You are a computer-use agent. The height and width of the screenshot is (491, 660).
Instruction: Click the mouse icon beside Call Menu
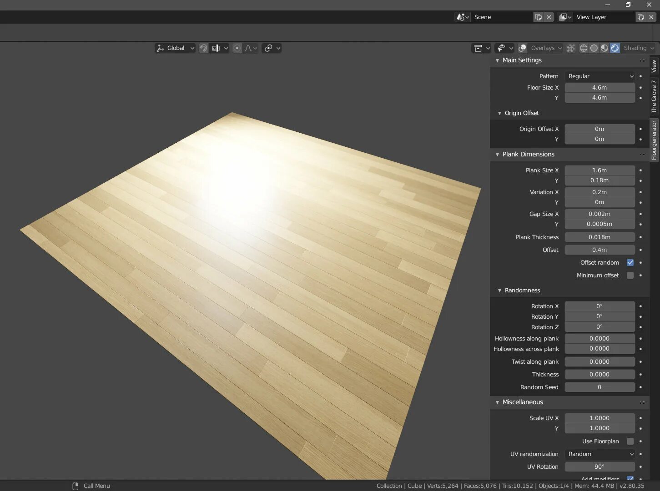76,486
